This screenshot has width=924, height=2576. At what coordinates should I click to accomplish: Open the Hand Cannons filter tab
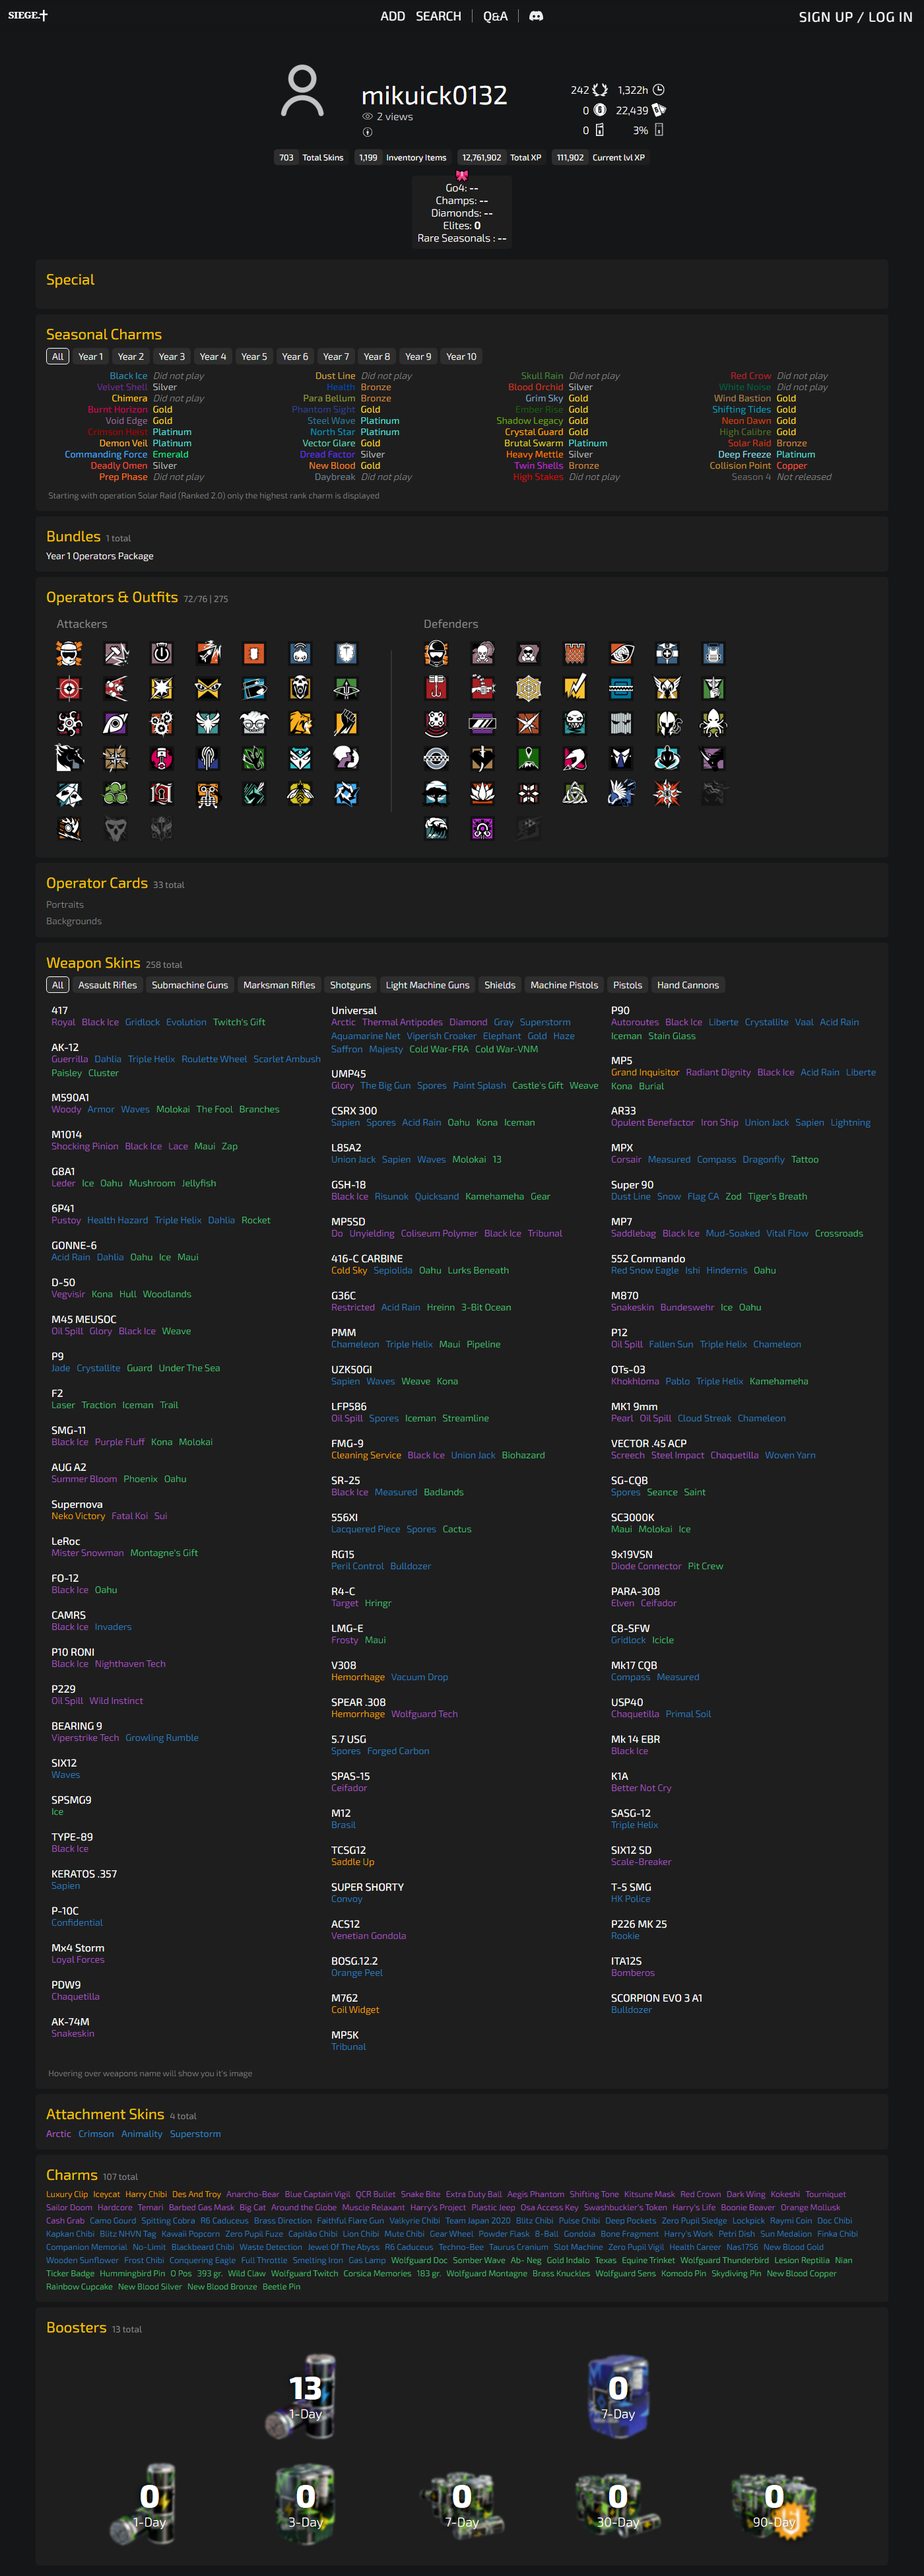click(x=688, y=985)
